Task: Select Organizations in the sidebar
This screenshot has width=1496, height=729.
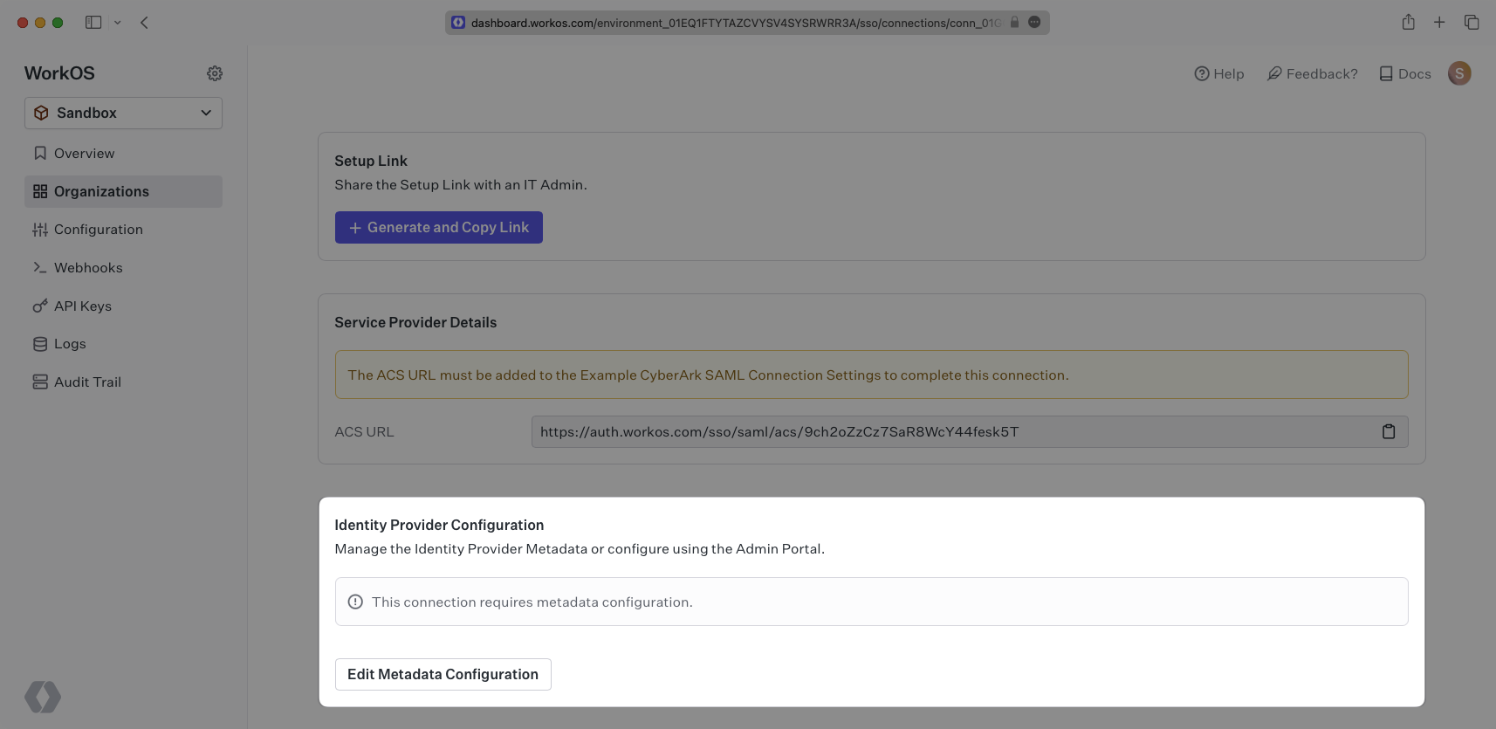Action: click(123, 191)
